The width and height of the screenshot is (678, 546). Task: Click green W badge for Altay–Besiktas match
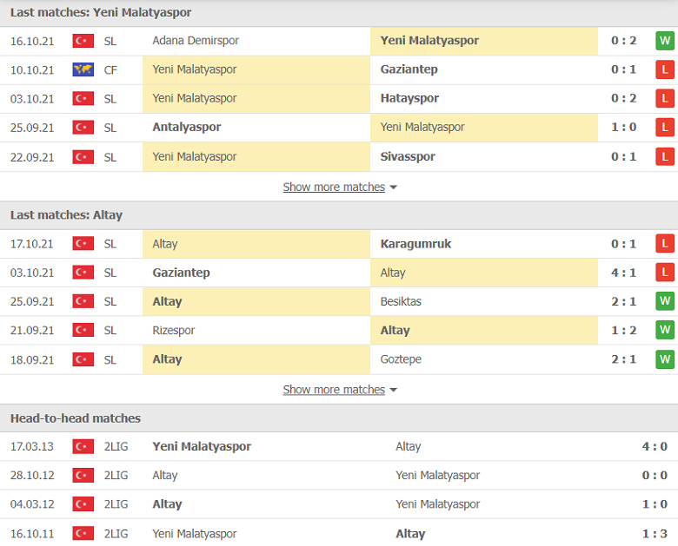(x=665, y=301)
